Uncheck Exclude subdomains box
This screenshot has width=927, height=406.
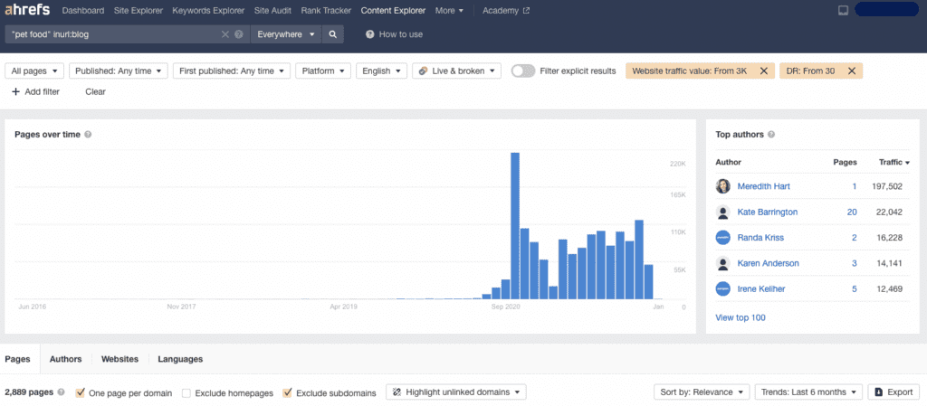(x=287, y=392)
